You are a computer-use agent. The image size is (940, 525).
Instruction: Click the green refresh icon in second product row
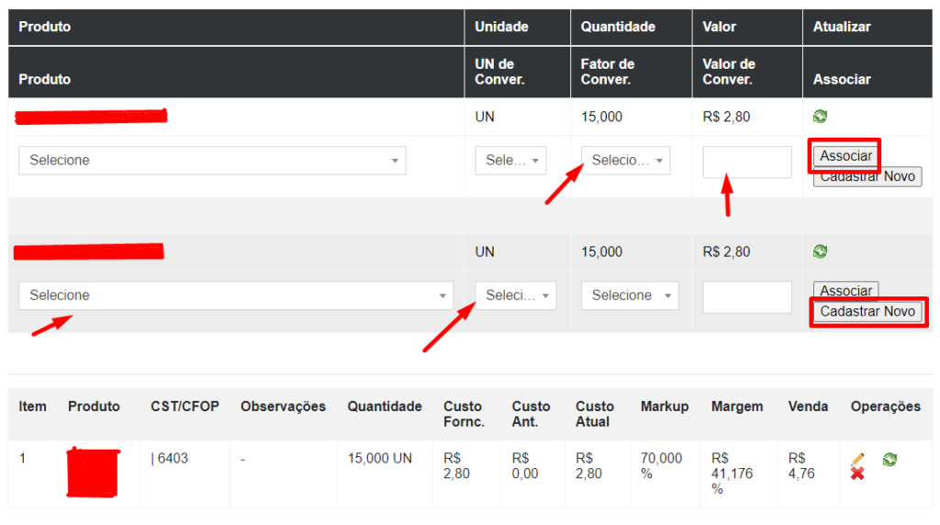tap(820, 251)
